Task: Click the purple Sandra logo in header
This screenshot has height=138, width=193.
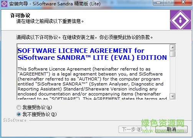Action: [180, 20]
